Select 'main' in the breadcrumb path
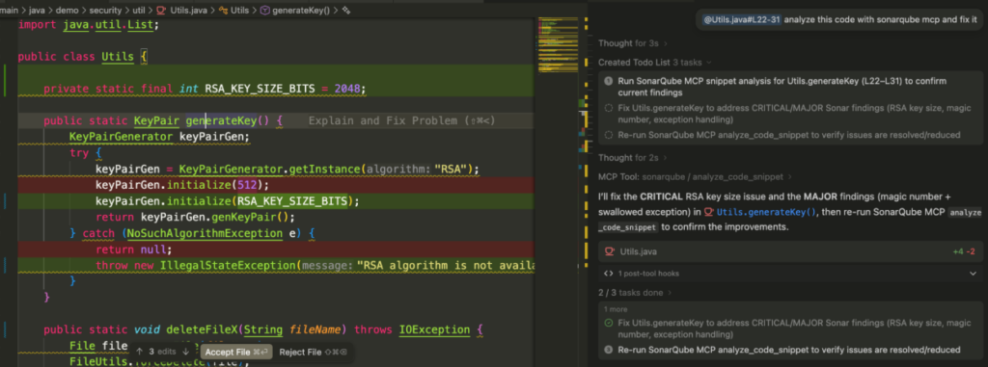Image resolution: width=988 pixels, height=367 pixels. [x=9, y=10]
